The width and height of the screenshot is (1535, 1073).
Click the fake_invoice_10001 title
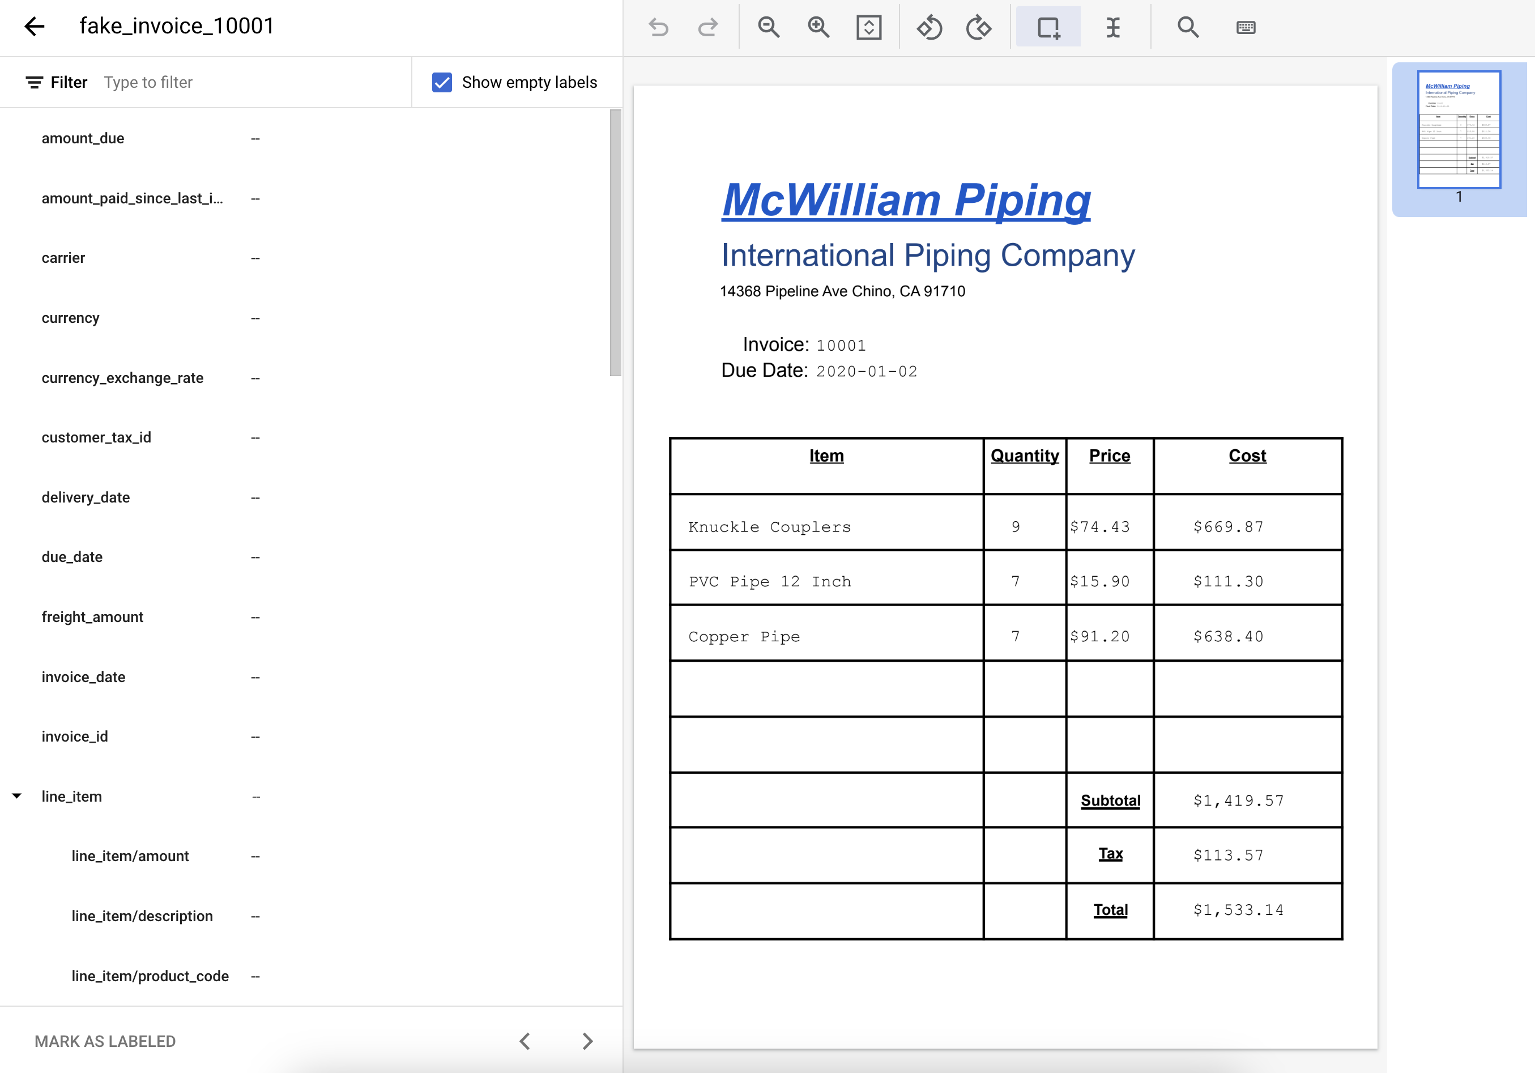[x=177, y=26]
